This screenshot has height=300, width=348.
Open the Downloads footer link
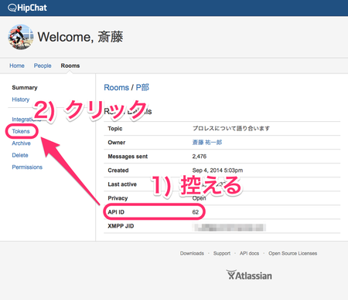[192, 254]
